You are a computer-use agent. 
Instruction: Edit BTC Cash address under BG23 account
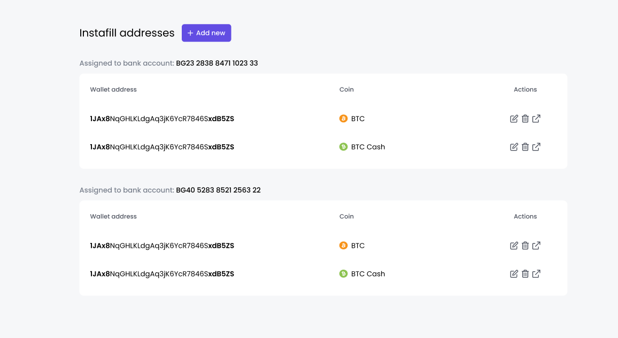pyautogui.click(x=514, y=147)
